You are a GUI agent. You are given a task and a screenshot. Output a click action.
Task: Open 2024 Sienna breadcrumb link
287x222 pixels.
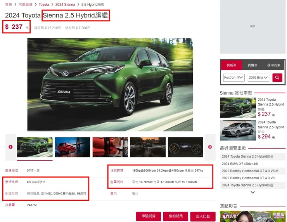pyautogui.click(x=65, y=4)
